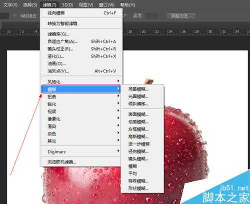Screen dimensions: 250x204
Task: Select 镜头模糊...
Action: (142, 158)
